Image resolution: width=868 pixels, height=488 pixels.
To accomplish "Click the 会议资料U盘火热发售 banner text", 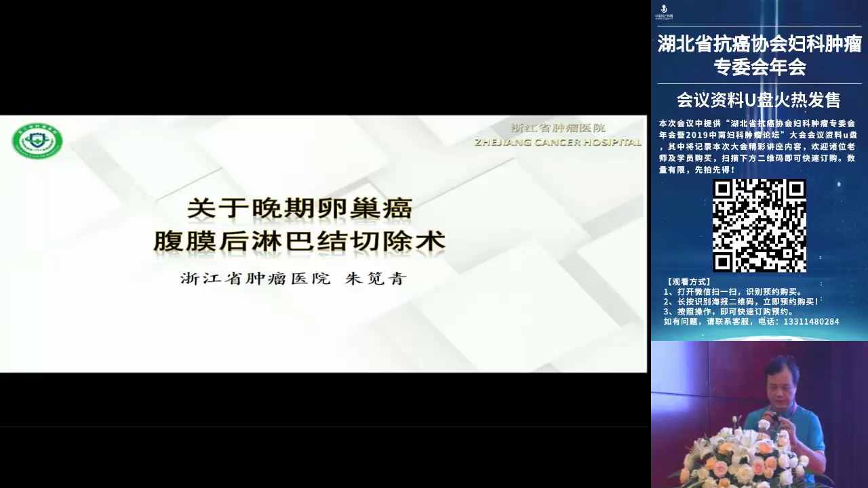I will coord(759,100).
